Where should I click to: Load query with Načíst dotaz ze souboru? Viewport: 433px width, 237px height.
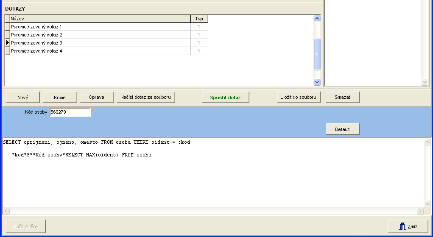145,98
